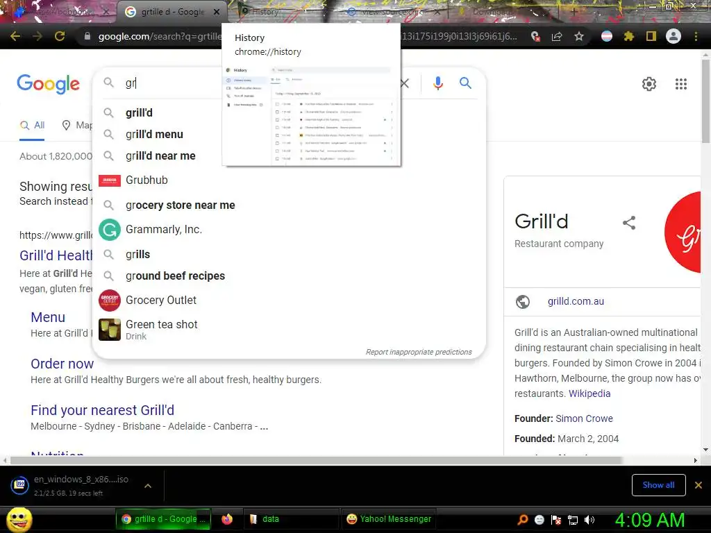Choose the Grammarly, Inc. suggestion
711x533 pixels.
point(289,229)
